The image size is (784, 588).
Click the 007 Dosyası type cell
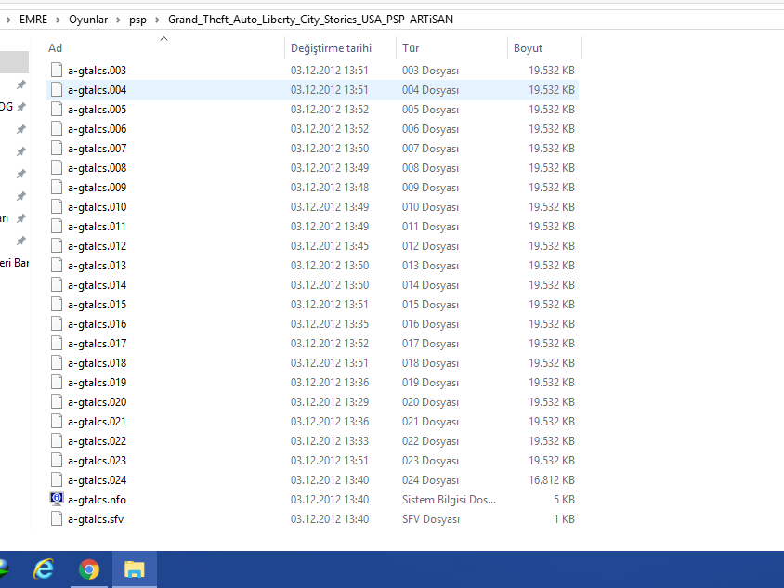pyautogui.click(x=430, y=149)
